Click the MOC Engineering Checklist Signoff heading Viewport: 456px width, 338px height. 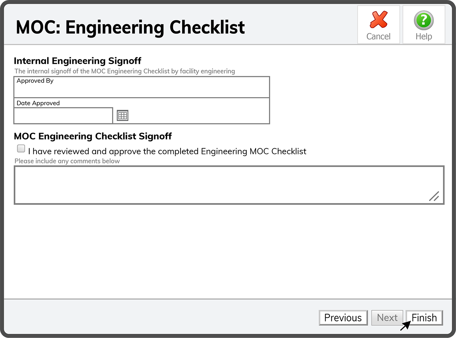click(93, 136)
